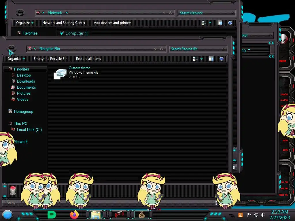This screenshot has width=295, height=221.
Task: Refresh the Recycle Bin address bar
Action: (x=162, y=49)
